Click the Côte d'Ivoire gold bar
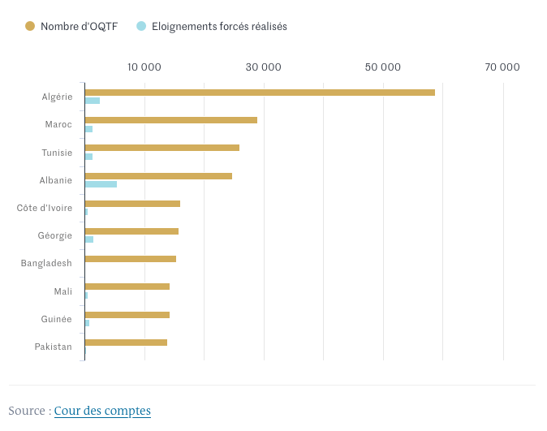 pyautogui.click(x=132, y=204)
